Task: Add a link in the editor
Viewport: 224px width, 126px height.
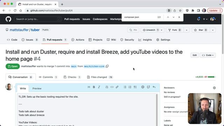Action: coord(117,87)
